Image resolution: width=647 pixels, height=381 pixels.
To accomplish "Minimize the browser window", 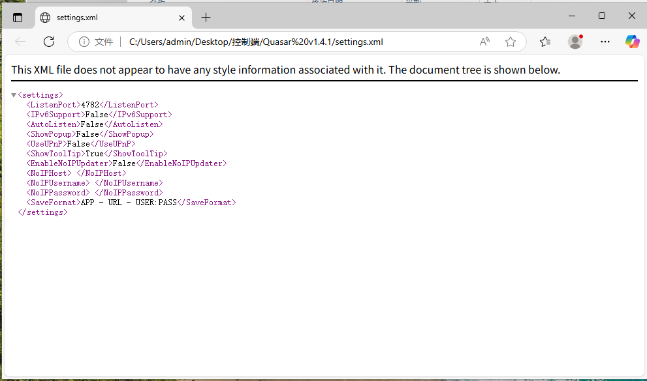I will (x=571, y=16).
